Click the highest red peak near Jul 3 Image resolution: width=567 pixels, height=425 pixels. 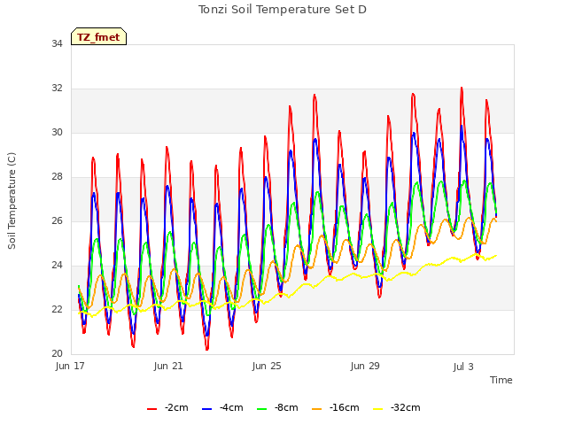(x=462, y=89)
